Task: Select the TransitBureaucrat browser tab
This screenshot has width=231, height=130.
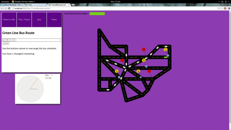Action: tap(59, 5)
